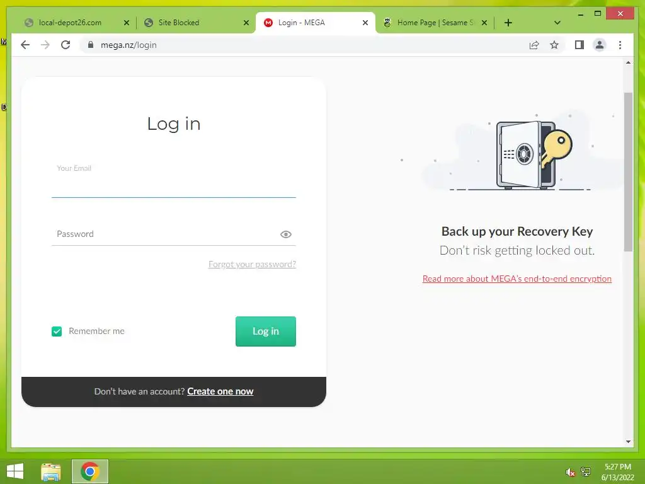Click the MEGA favicon on the active tab

point(268,23)
